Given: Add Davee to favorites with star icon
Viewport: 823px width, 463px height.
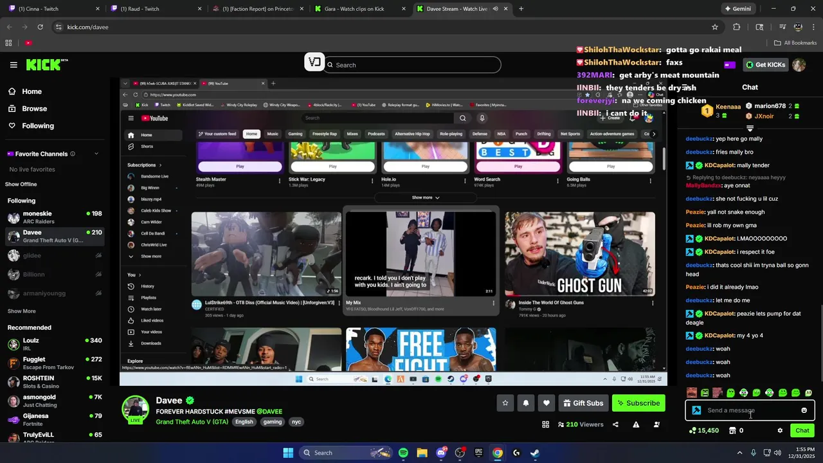Looking at the screenshot, I should 505,403.
